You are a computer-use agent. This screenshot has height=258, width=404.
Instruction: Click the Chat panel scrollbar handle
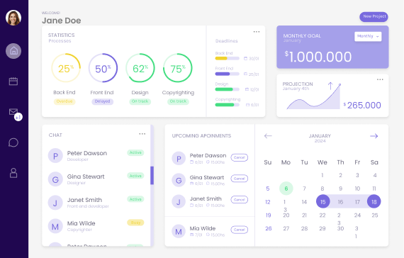coord(152,176)
